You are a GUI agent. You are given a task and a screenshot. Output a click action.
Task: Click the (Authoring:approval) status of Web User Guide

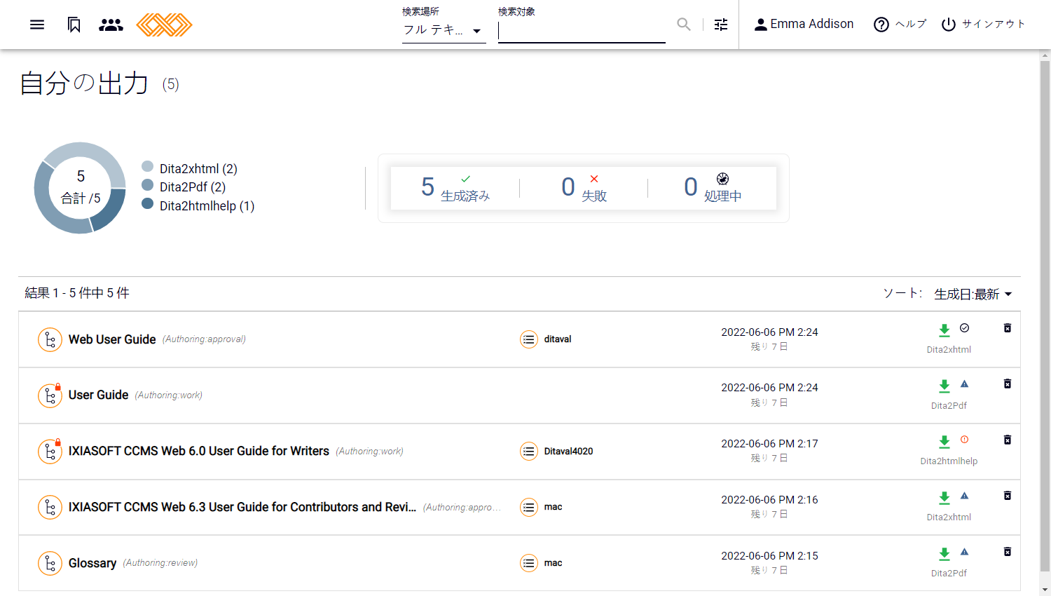[204, 339]
